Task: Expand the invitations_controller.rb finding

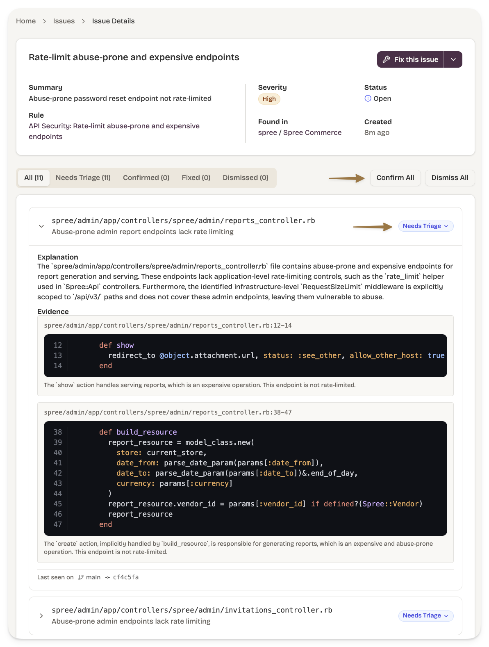Action: (x=41, y=616)
